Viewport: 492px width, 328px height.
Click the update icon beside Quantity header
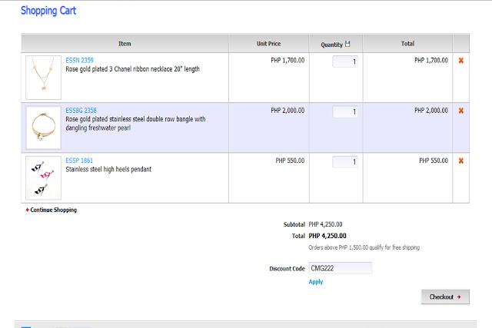(x=347, y=44)
